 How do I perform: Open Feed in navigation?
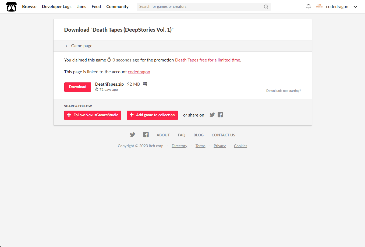(96, 7)
